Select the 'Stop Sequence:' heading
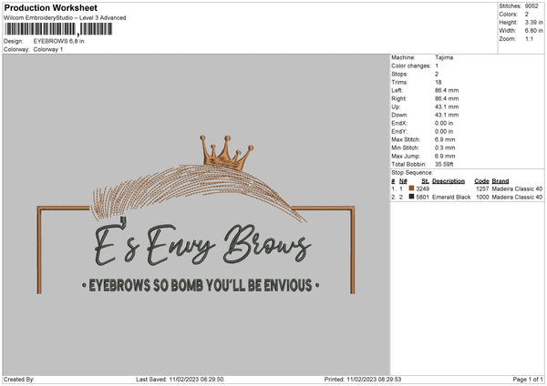547x386 pixels. pyautogui.click(x=412, y=173)
